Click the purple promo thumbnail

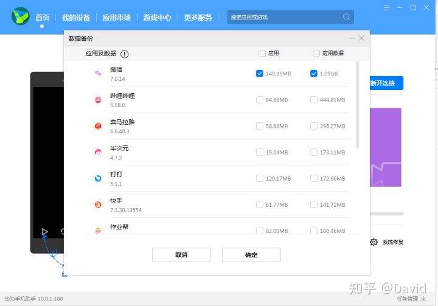point(386,147)
